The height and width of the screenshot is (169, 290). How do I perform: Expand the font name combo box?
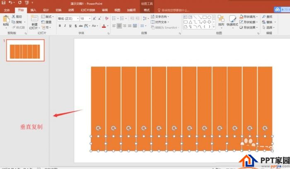pos(77,19)
